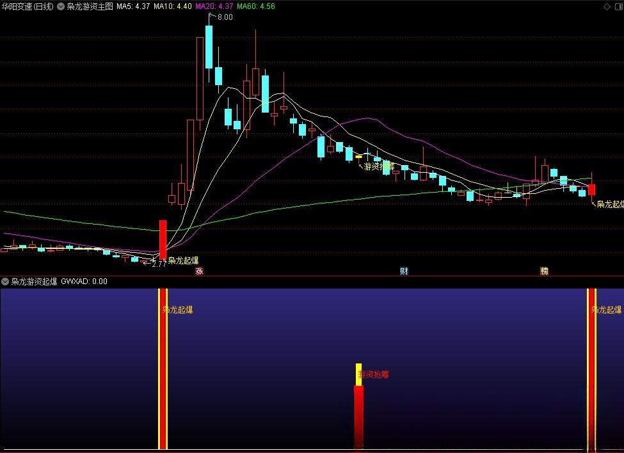
Task: Click the left 枭龙起爆 bar in lower panel
Action: point(163,368)
